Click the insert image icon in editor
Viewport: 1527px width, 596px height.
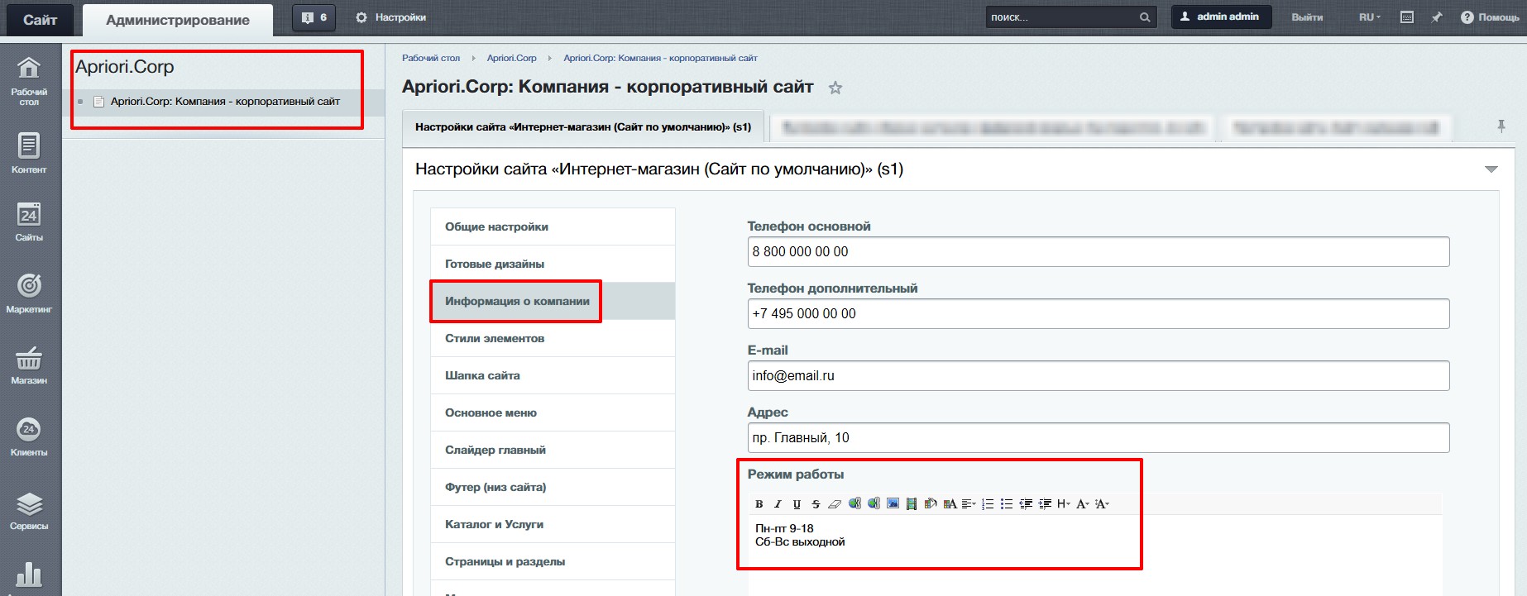tap(893, 503)
